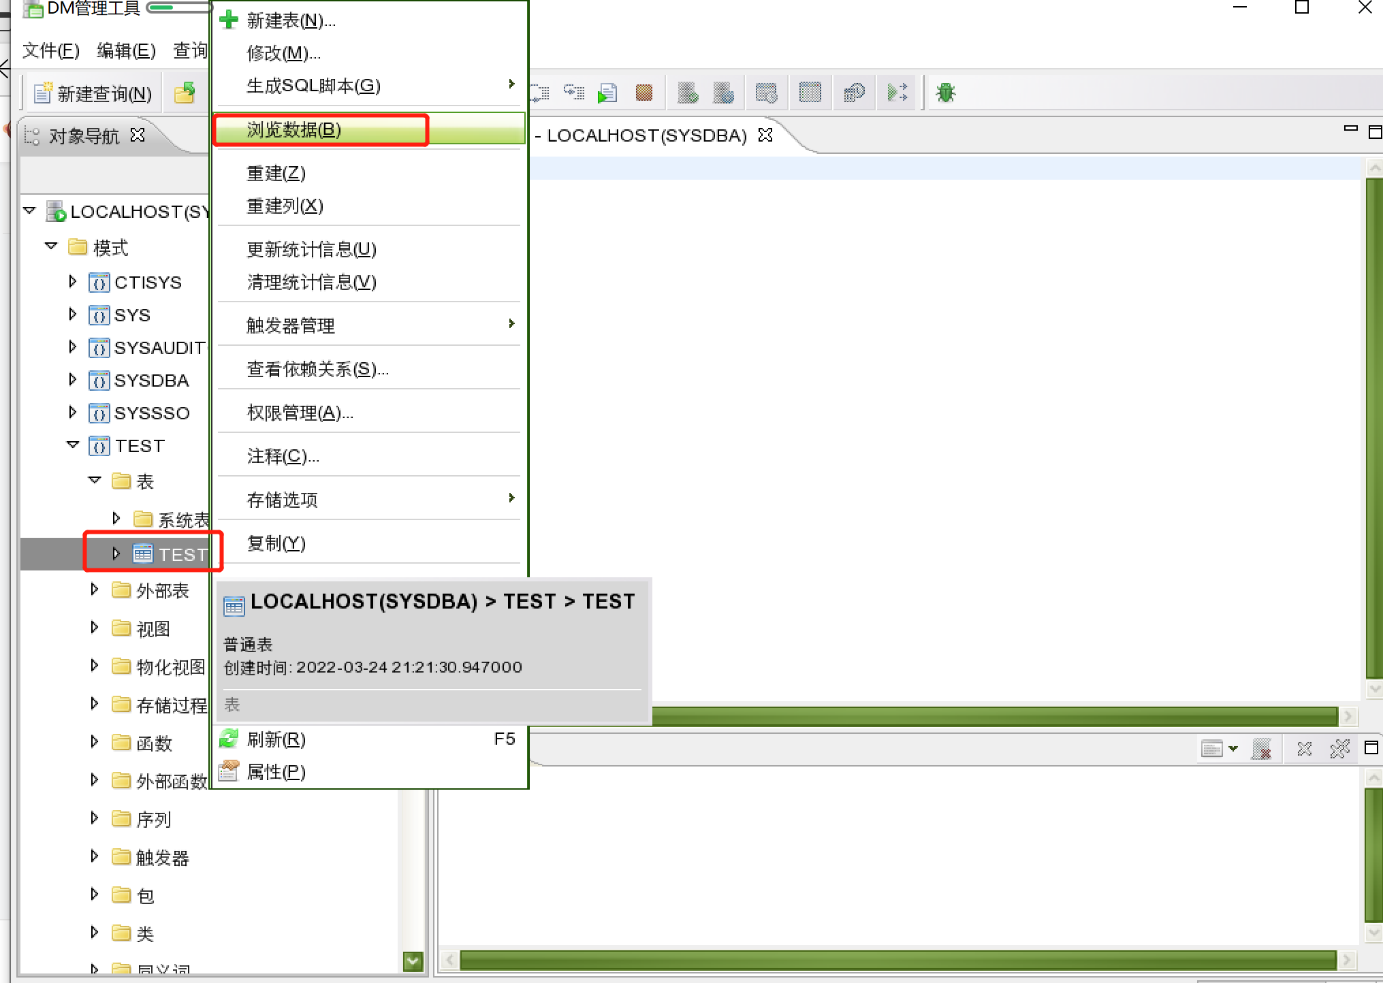Viewport: 1383px width, 983px height.
Task: Click the open folder icon beside 新建查询
Action: pyautogui.click(x=185, y=93)
